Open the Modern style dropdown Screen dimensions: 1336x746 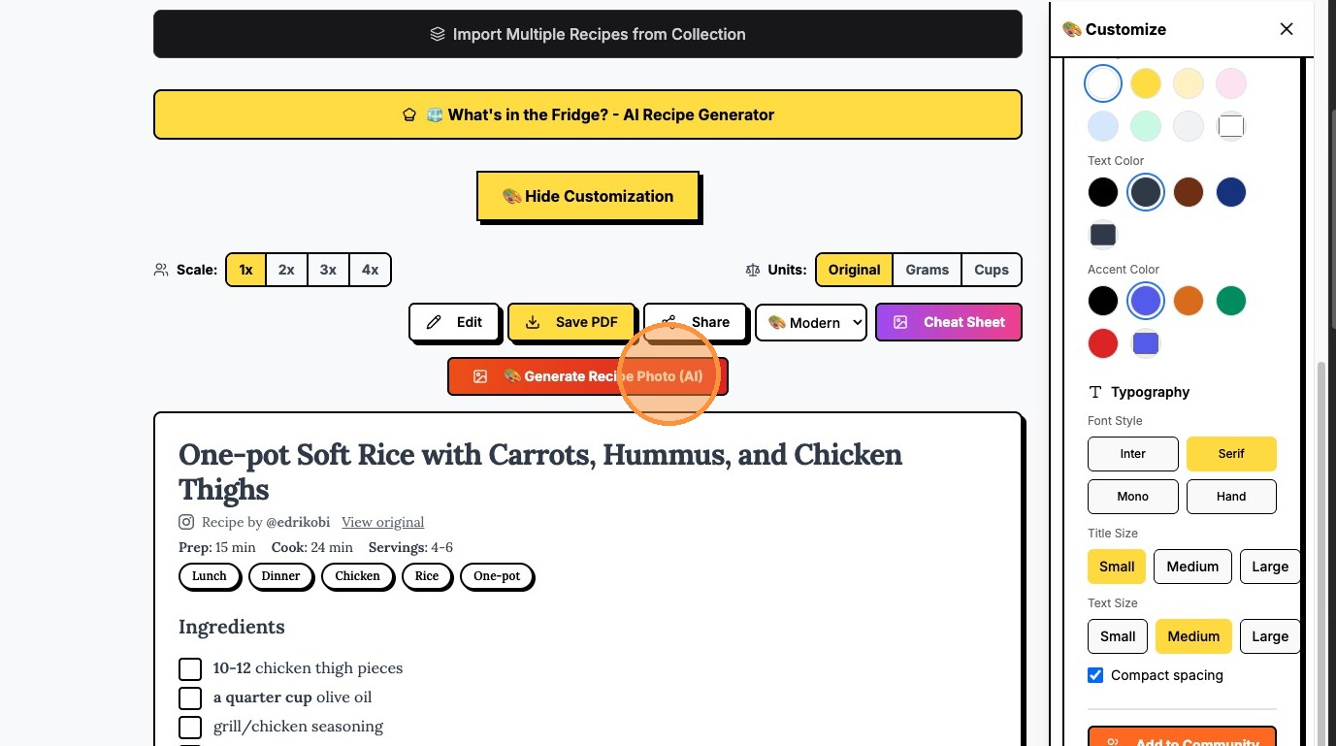(811, 322)
